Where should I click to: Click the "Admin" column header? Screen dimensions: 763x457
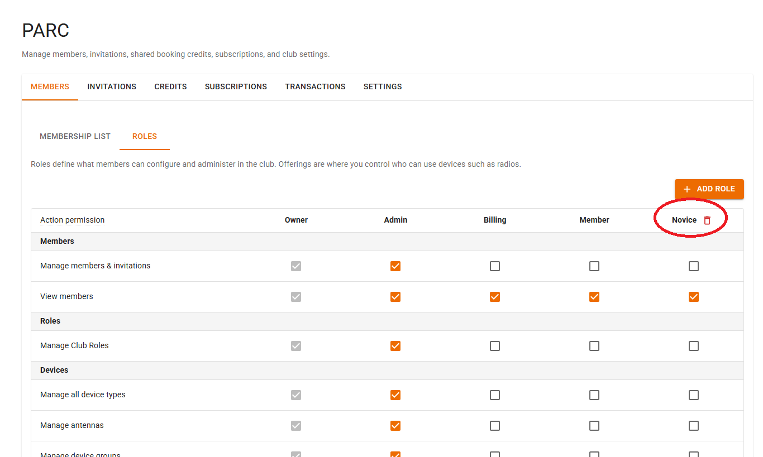click(x=395, y=220)
